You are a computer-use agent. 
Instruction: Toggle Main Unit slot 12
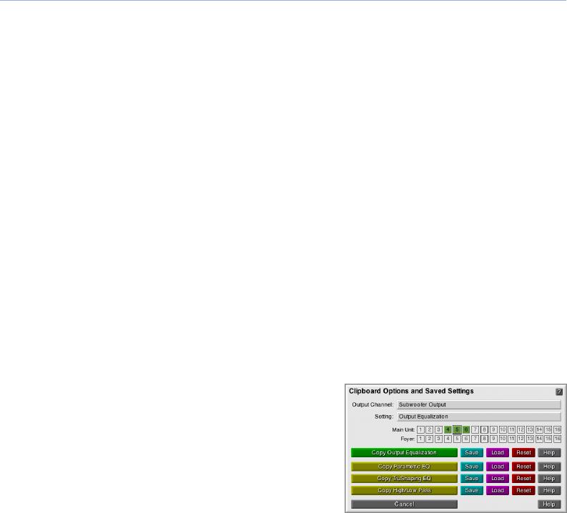pyautogui.click(x=521, y=429)
